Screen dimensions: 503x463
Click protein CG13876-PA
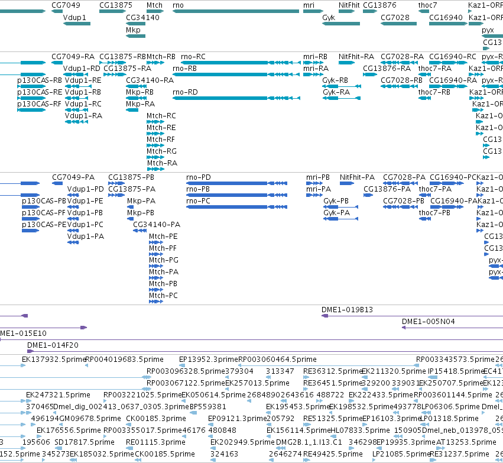coord(368,195)
